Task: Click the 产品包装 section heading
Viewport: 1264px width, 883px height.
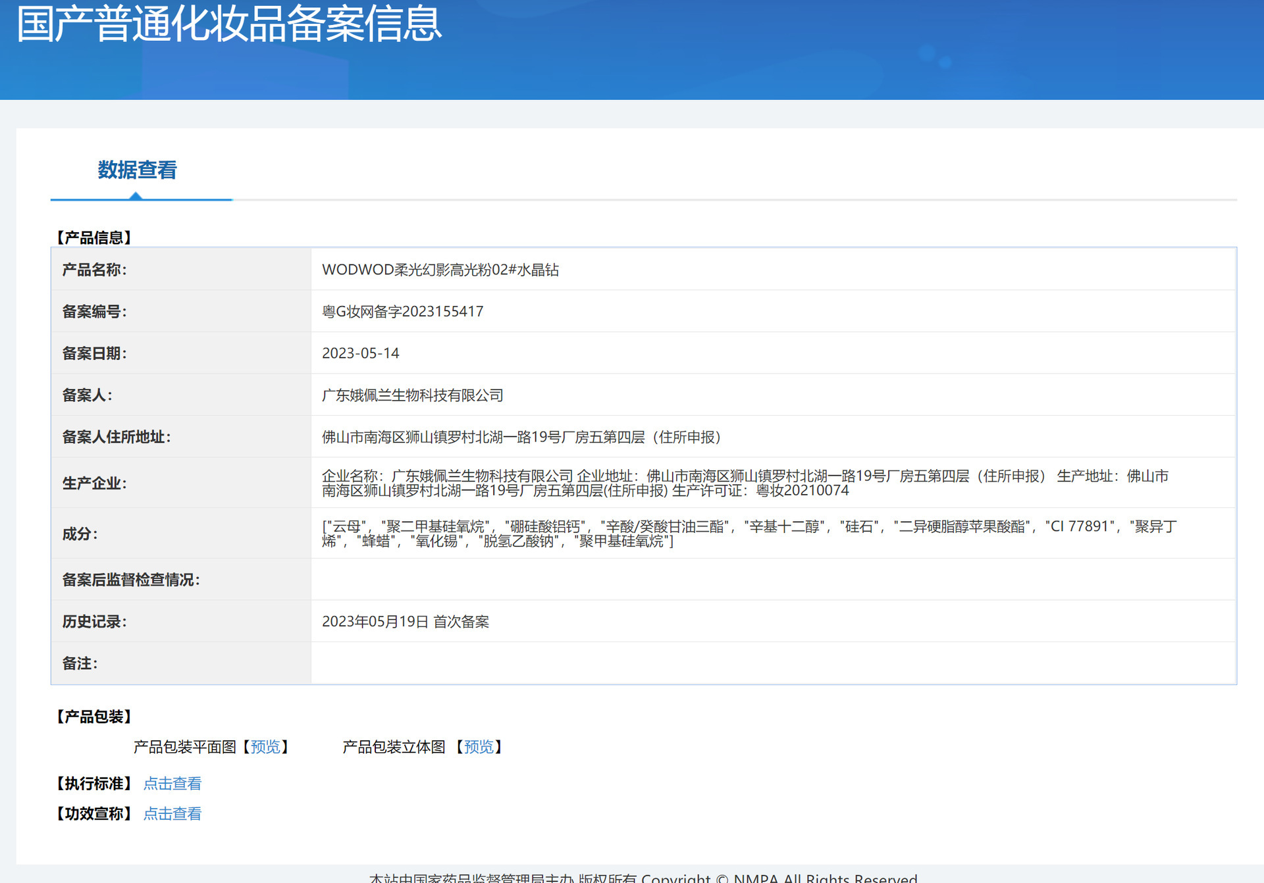Action: coord(93,717)
